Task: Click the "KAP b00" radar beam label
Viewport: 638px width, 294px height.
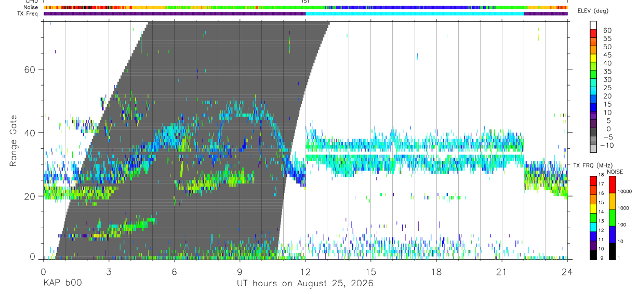Action: 62,283
